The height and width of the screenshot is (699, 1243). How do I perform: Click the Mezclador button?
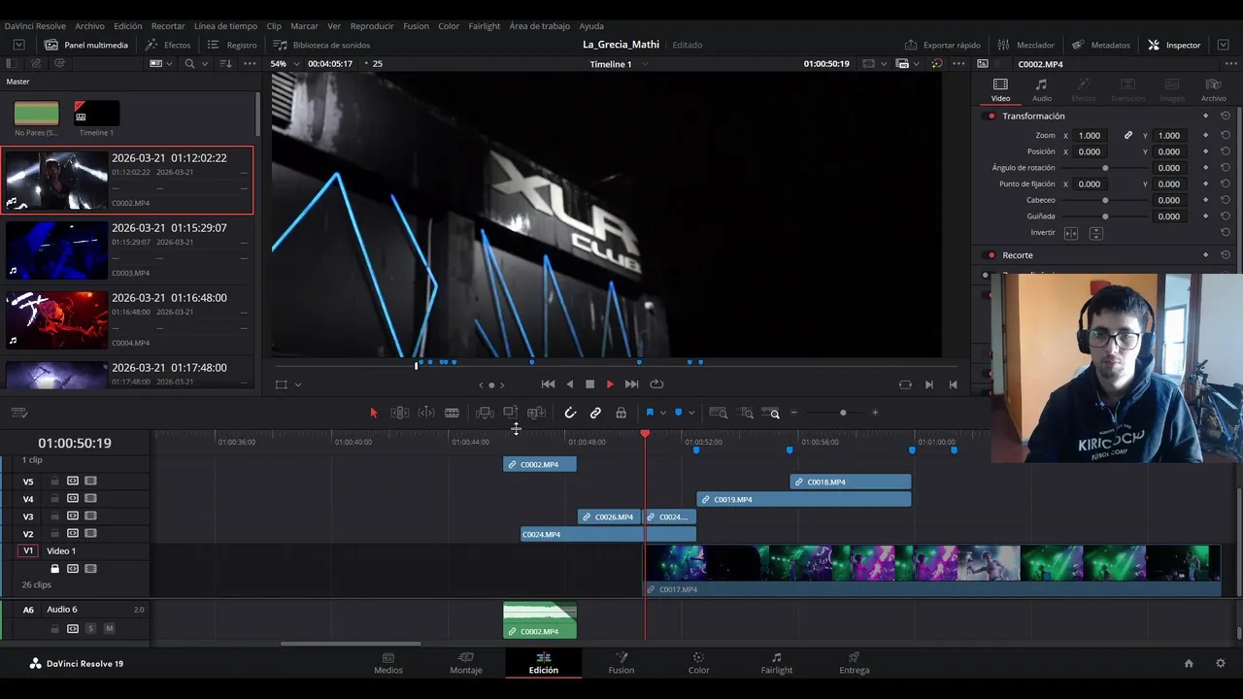coord(1025,45)
